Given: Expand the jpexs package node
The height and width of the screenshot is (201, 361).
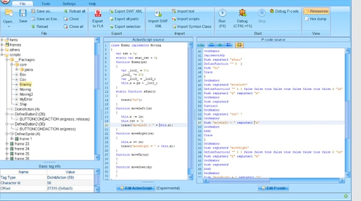Looking at the screenshot, I should [16, 69].
